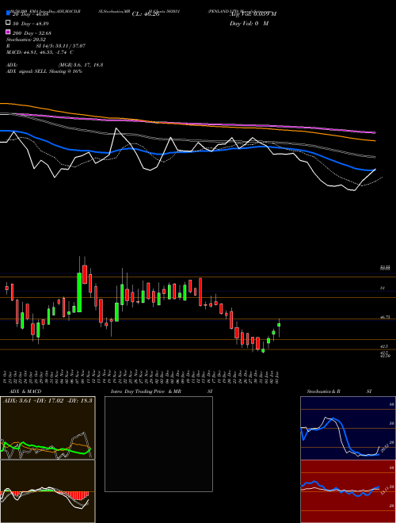The height and width of the screenshot is (523, 396).
Task: Click the 'SI 14/5: 53.11 / 57.07' reading
Action: pyautogui.click(x=61, y=46)
